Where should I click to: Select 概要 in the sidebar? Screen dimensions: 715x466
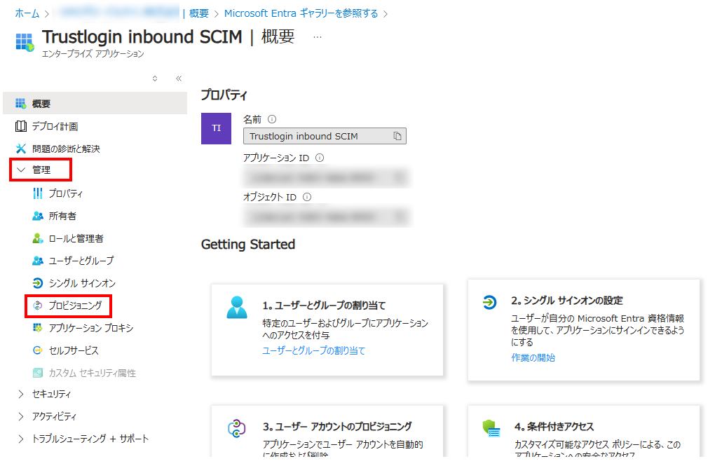tap(95, 104)
